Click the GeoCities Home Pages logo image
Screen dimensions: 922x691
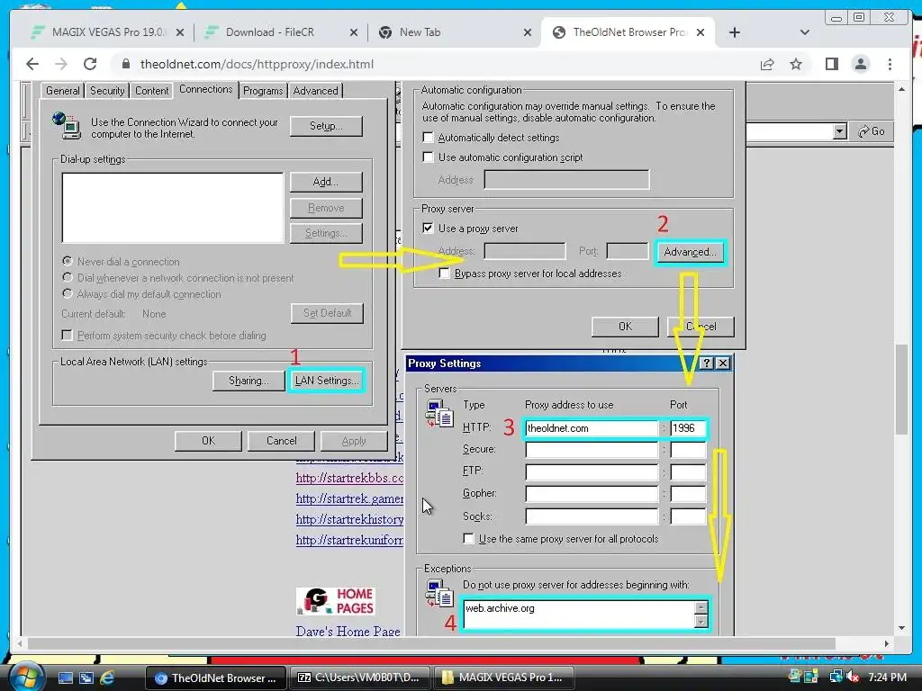(x=335, y=601)
